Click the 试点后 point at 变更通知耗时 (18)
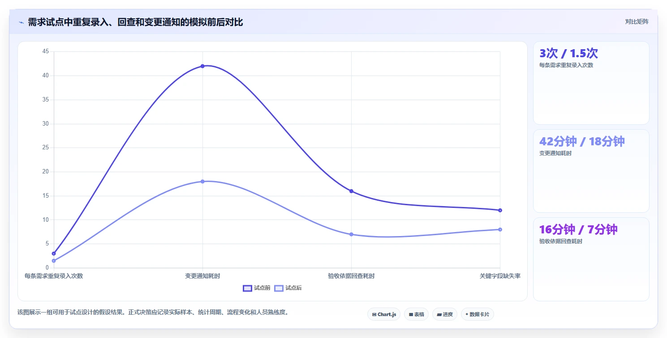This screenshot has width=667, height=338. point(202,182)
